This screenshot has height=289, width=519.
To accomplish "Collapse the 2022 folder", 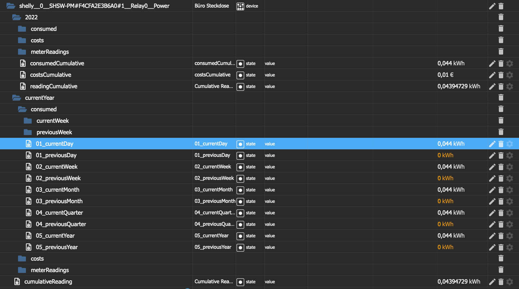I will [x=17, y=17].
